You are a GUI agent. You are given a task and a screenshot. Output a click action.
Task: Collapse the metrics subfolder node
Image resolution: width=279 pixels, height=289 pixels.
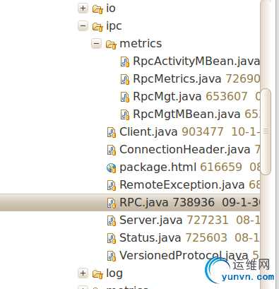96,44
